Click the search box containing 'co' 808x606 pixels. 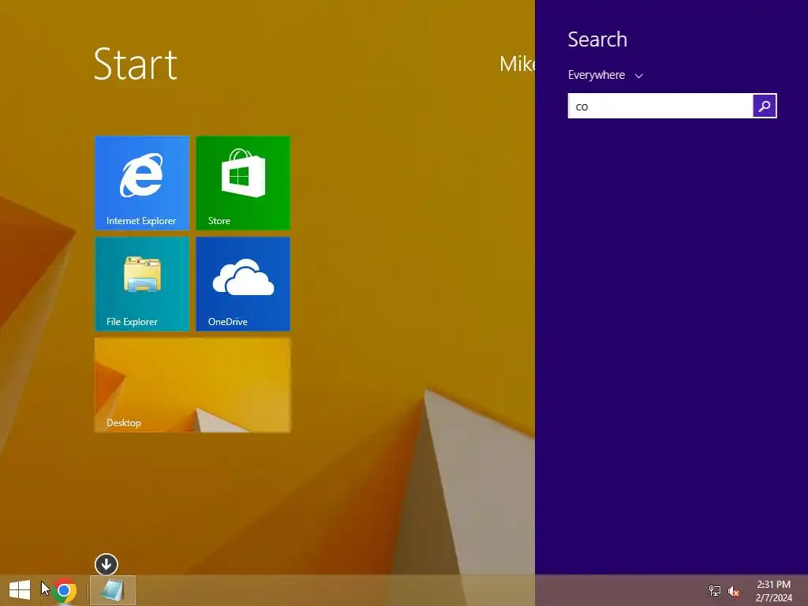[x=660, y=107]
